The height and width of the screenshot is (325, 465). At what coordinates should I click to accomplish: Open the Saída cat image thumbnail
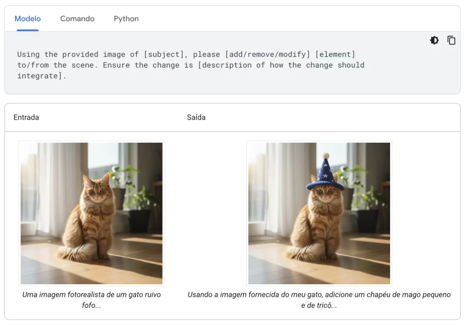coord(319,213)
